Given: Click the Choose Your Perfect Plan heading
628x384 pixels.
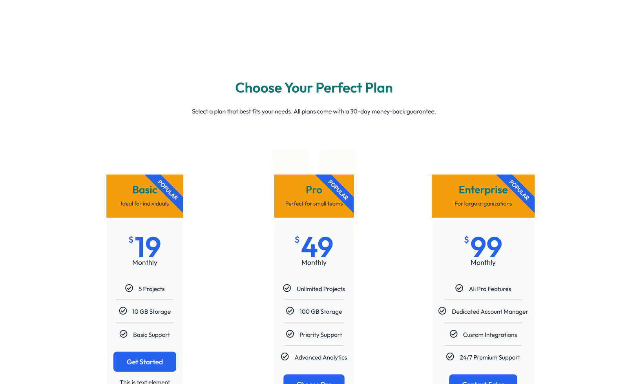Looking at the screenshot, I should 314,88.
